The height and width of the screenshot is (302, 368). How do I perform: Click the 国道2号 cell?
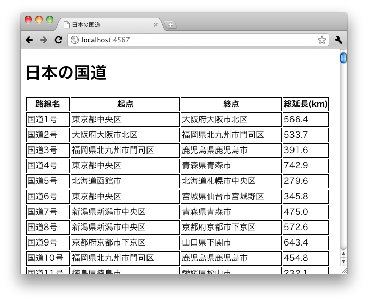[48, 135]
